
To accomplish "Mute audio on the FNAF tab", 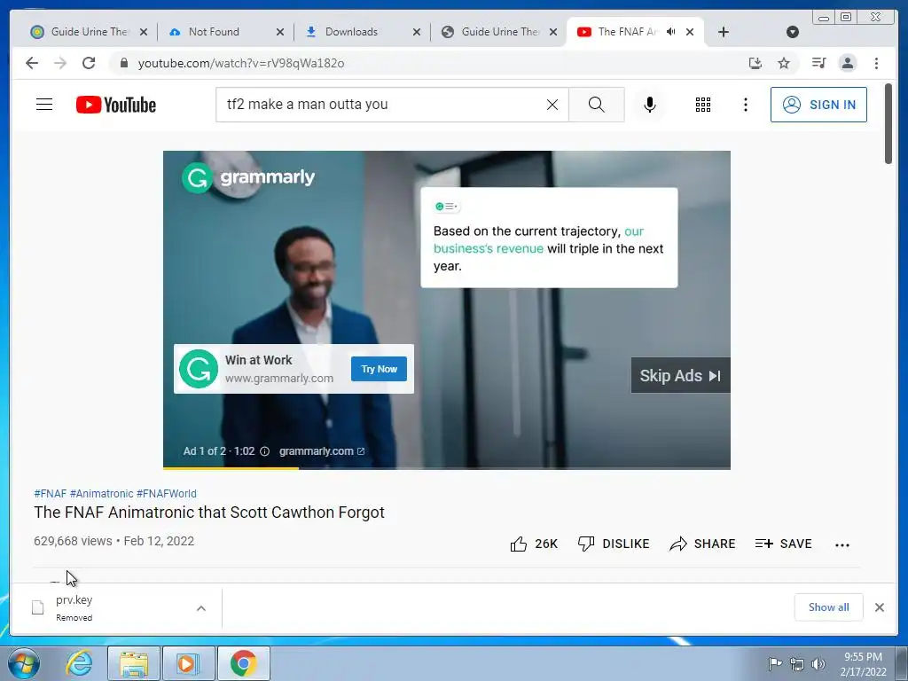I will point(671,32).
